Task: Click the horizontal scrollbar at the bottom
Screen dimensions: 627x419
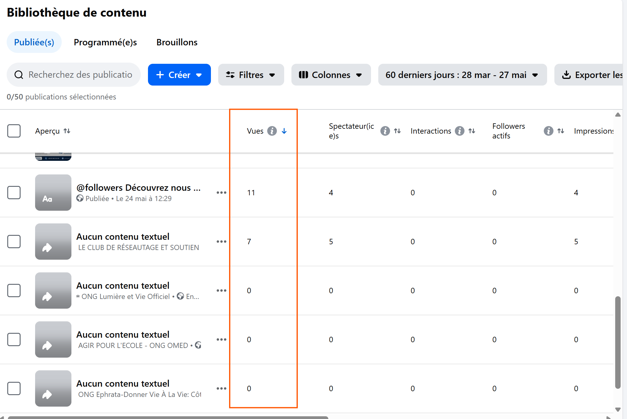Action: click(168, 417)
